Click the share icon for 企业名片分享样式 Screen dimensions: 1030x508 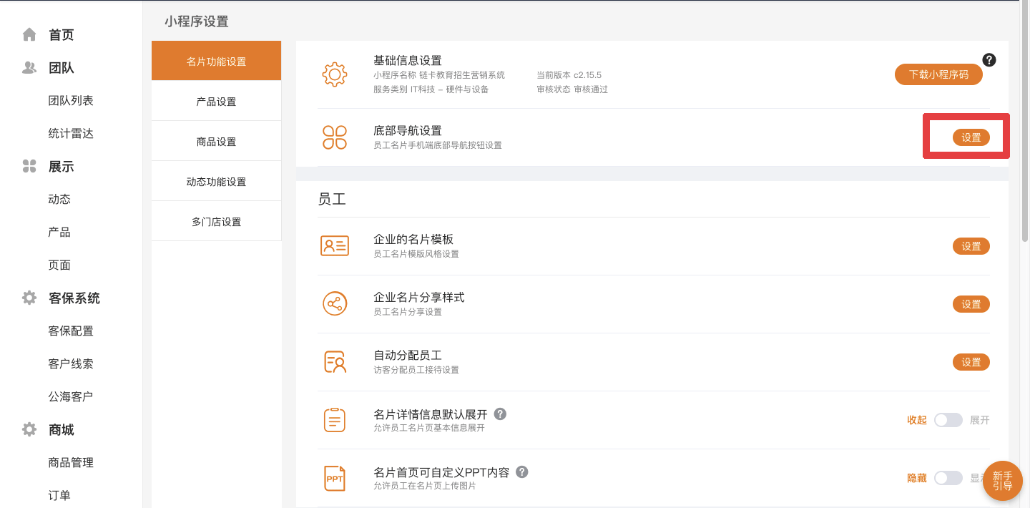point(335,304)
